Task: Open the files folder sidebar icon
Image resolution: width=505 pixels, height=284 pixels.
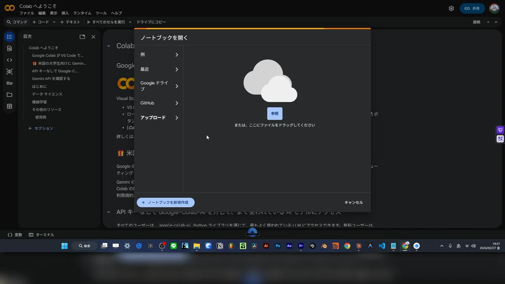Action: pyautogui.click(x=9, y=95)
